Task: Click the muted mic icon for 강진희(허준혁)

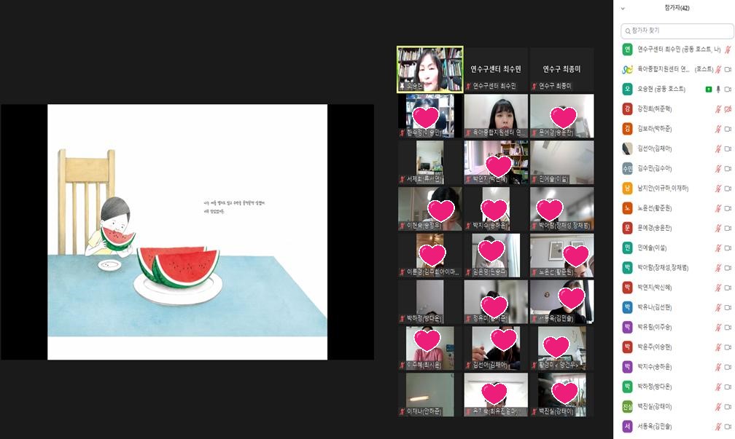Action: 717,109
